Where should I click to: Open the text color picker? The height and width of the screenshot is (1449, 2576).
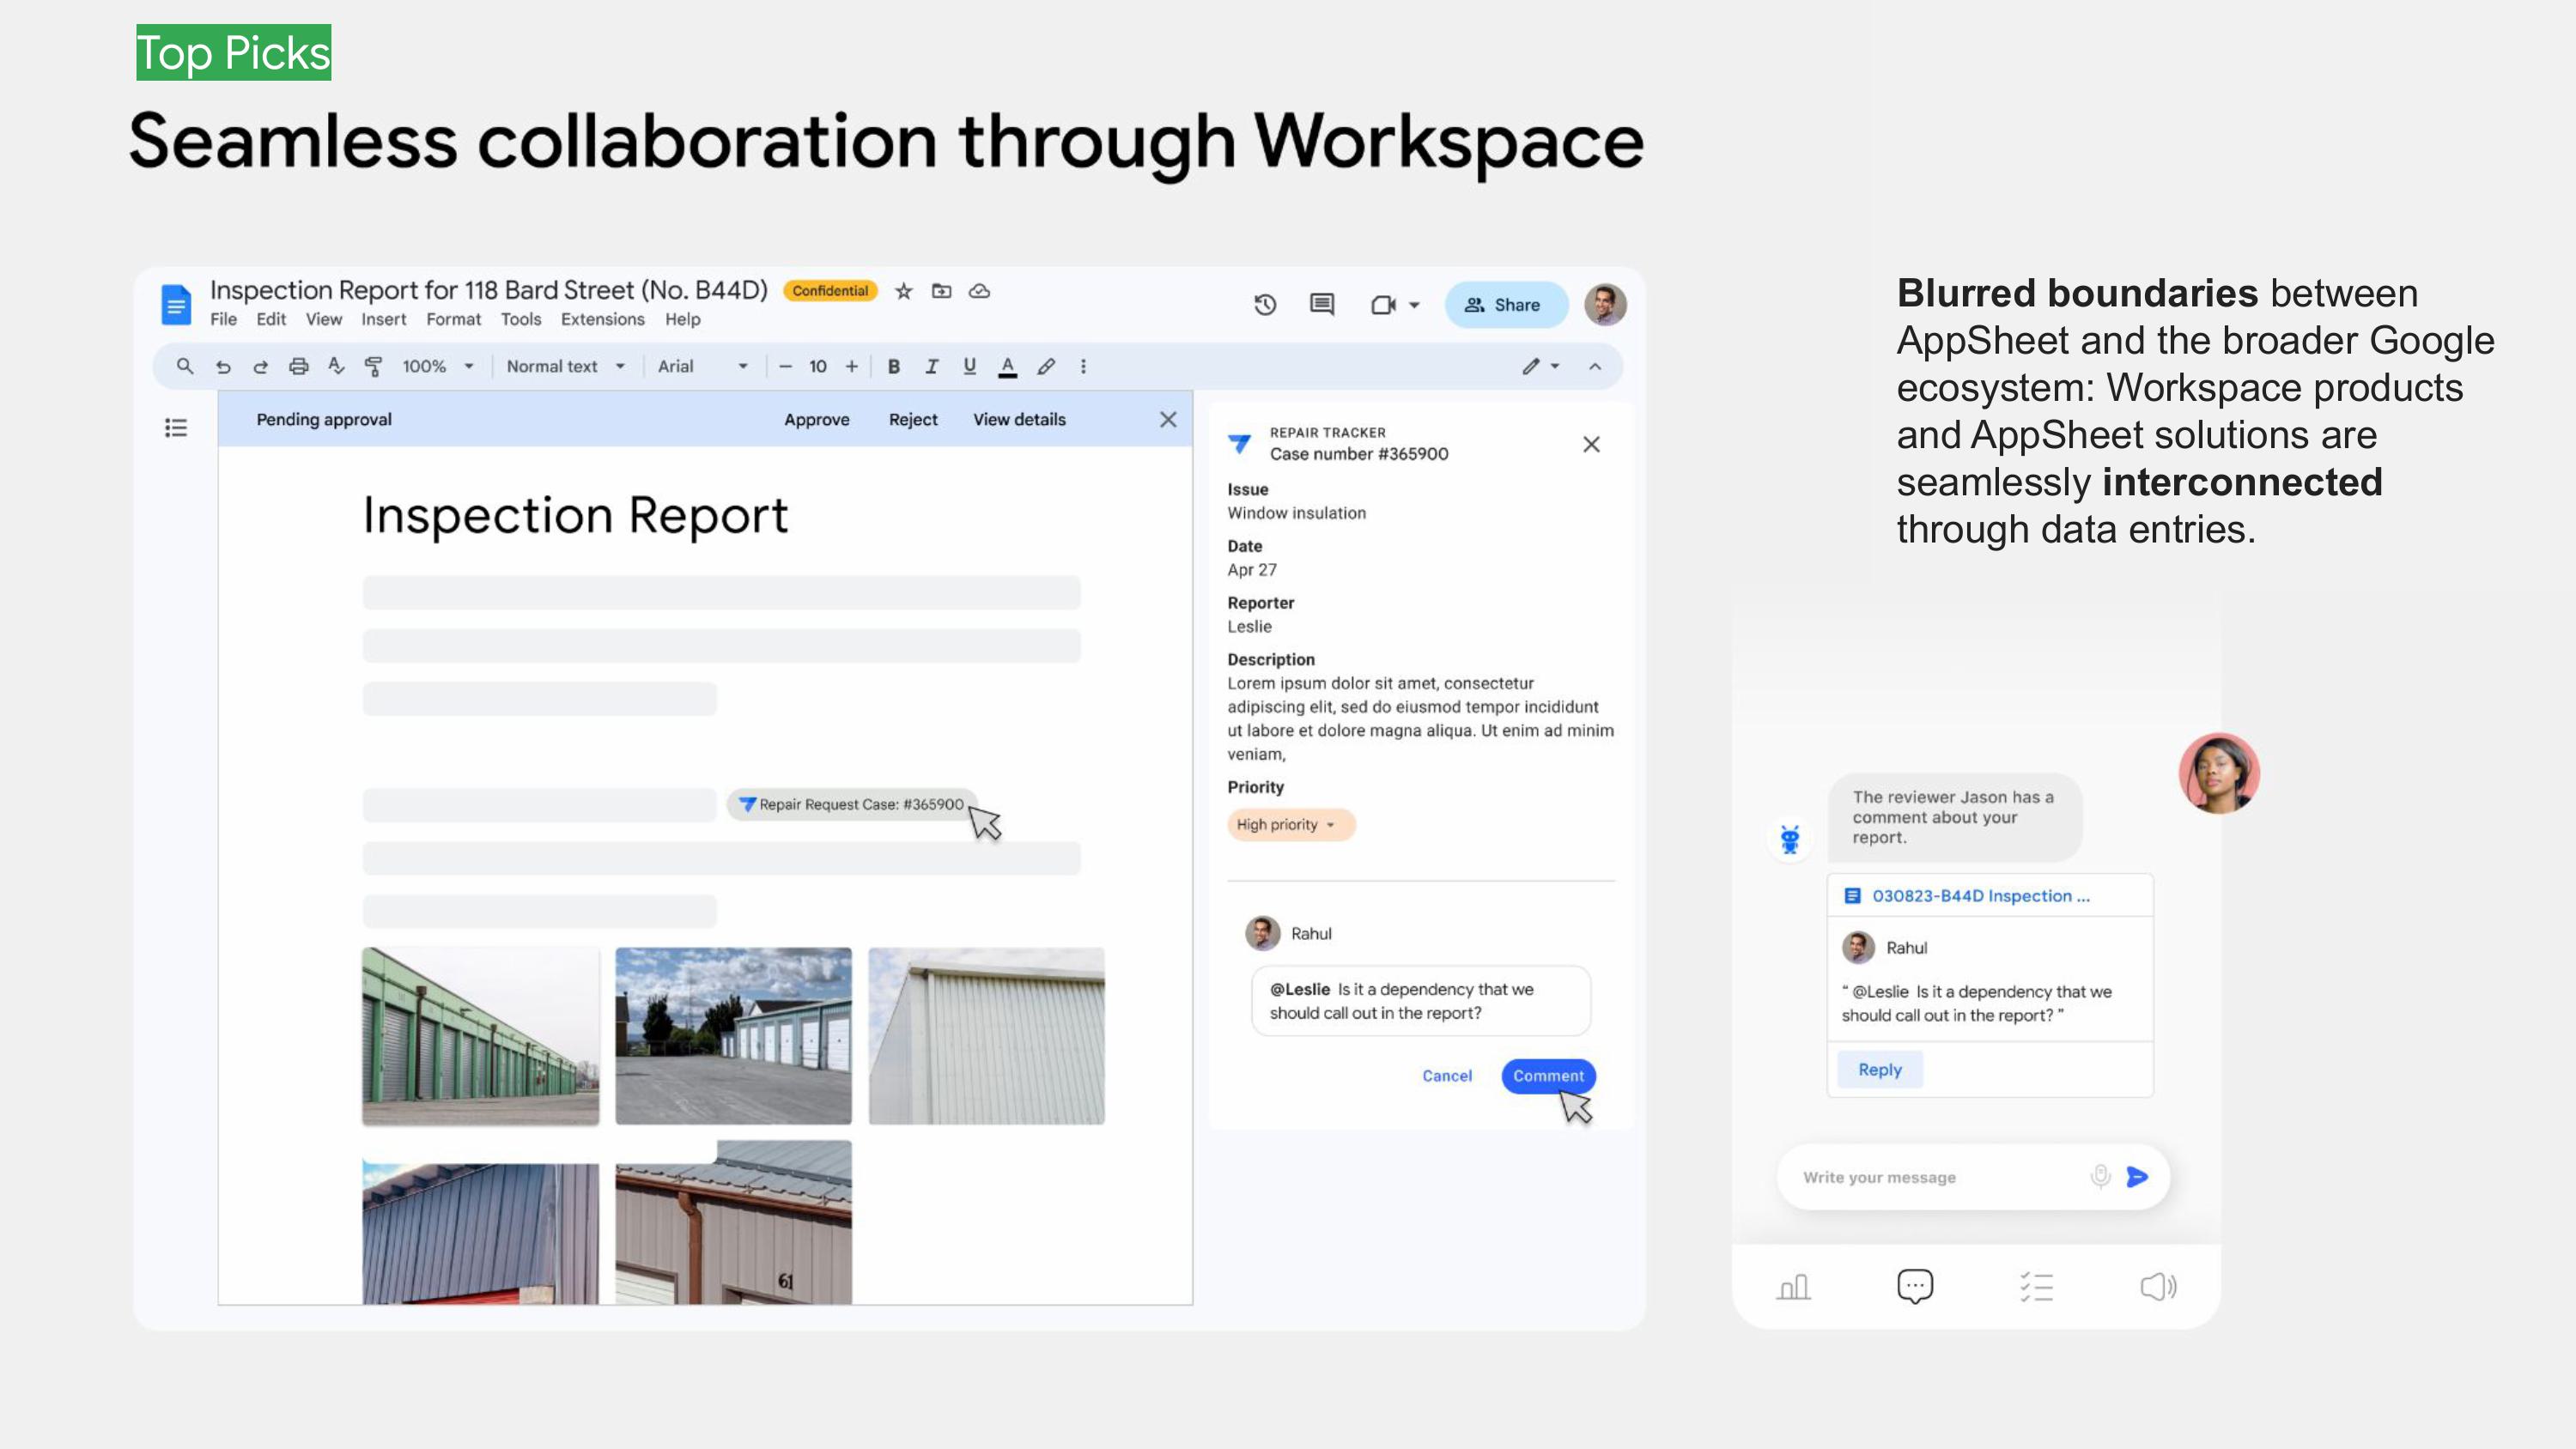[x=1008, y=367]
